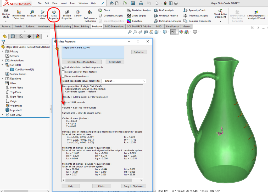This screenshot has width=268, height=192.
Task: Run Symmetry Check
Action: pyautogui.click(x=194, y=10)
